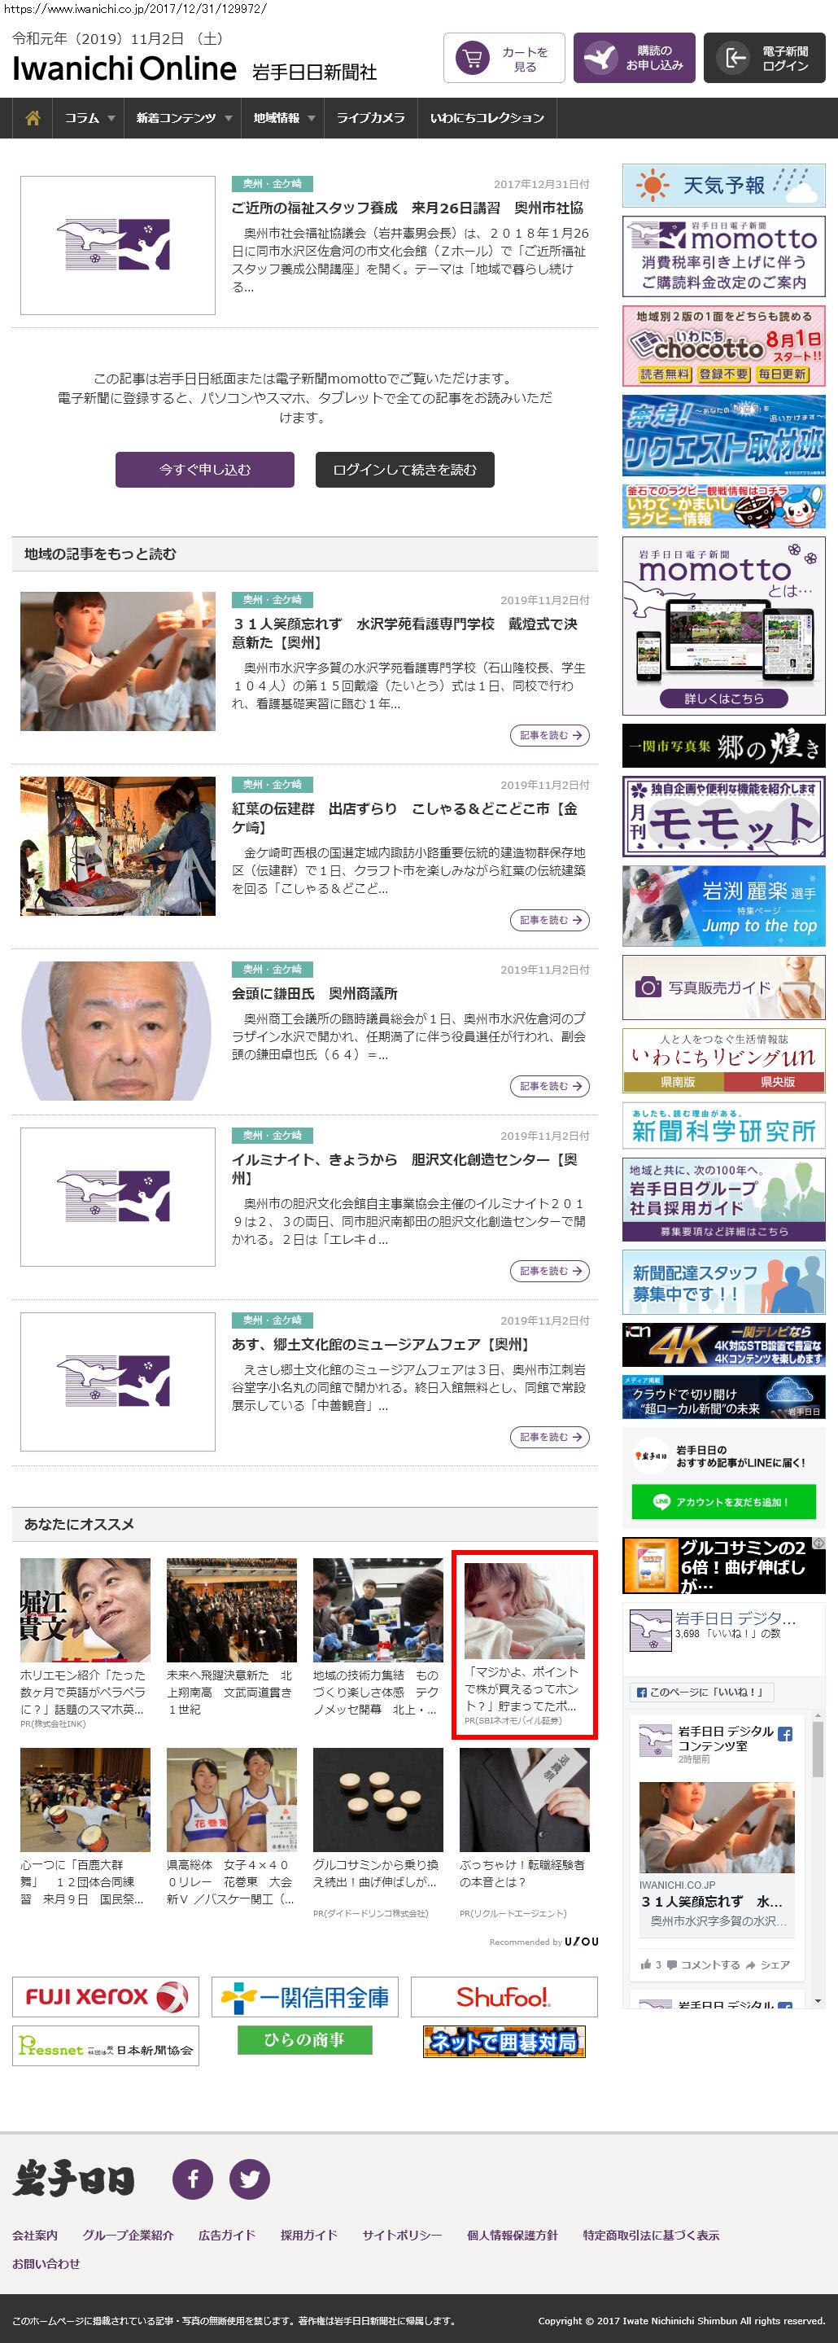Click the LINE add friend button

tap(723, 1502)
